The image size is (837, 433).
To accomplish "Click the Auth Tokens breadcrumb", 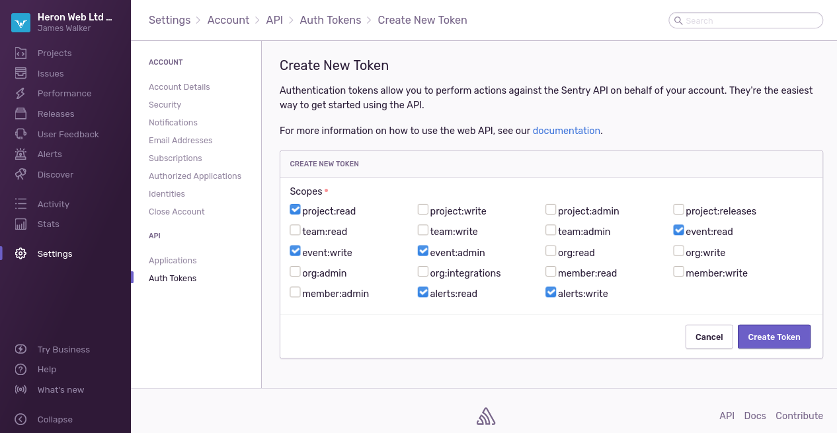I will (331, 20).
